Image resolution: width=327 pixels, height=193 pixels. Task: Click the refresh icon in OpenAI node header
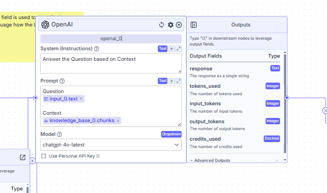pos(162,25)
